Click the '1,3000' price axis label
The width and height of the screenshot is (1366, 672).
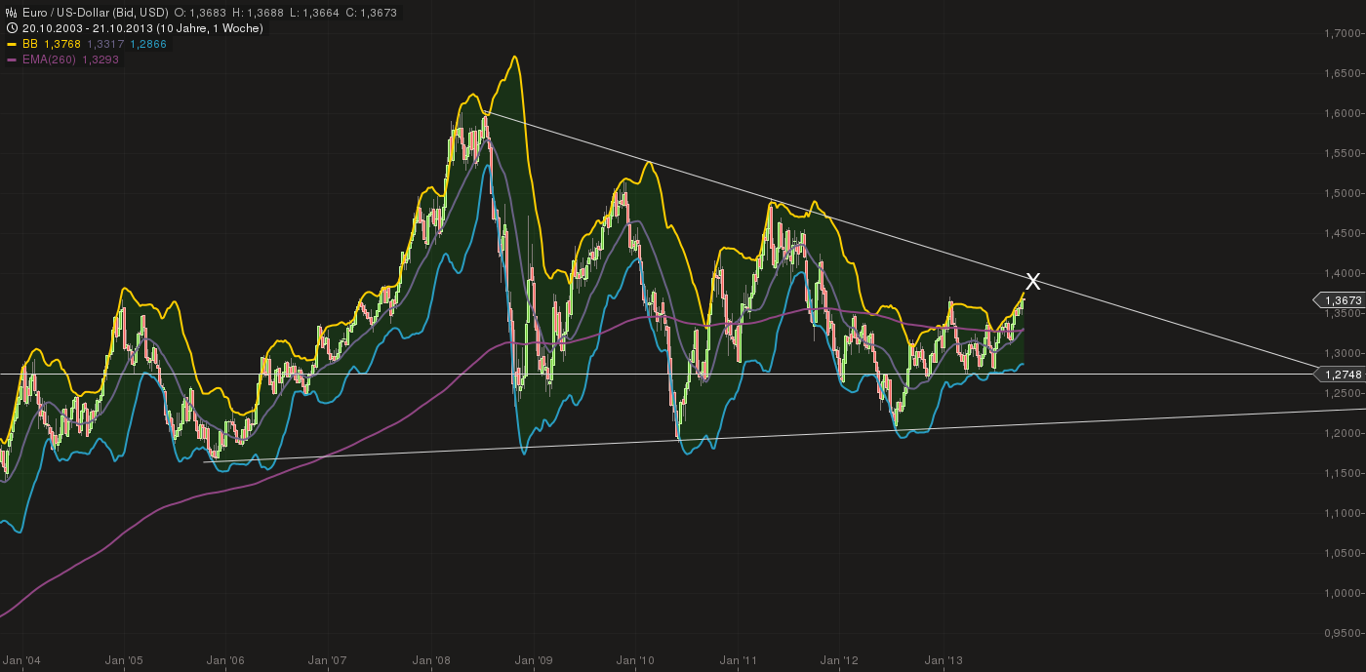point(1344,354)
